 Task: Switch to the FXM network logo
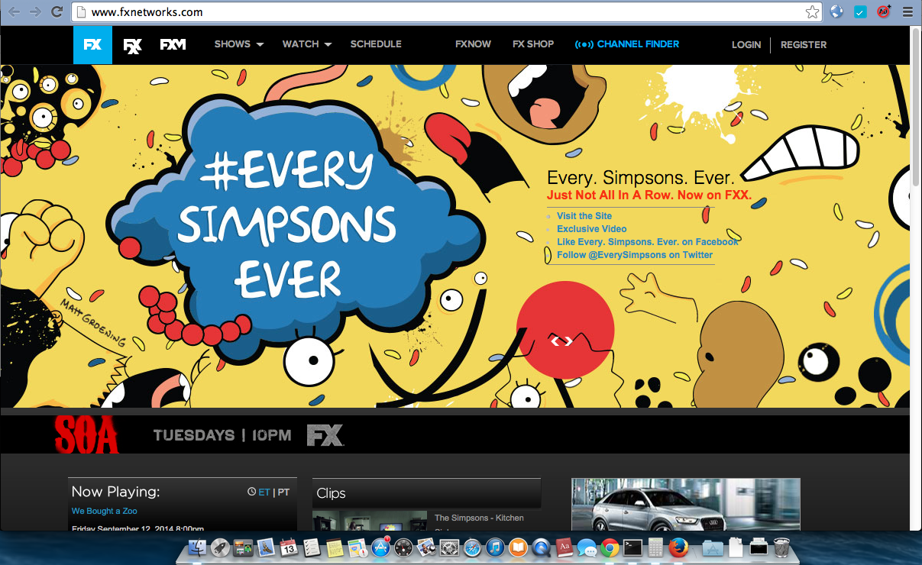[x=173, y=44]
